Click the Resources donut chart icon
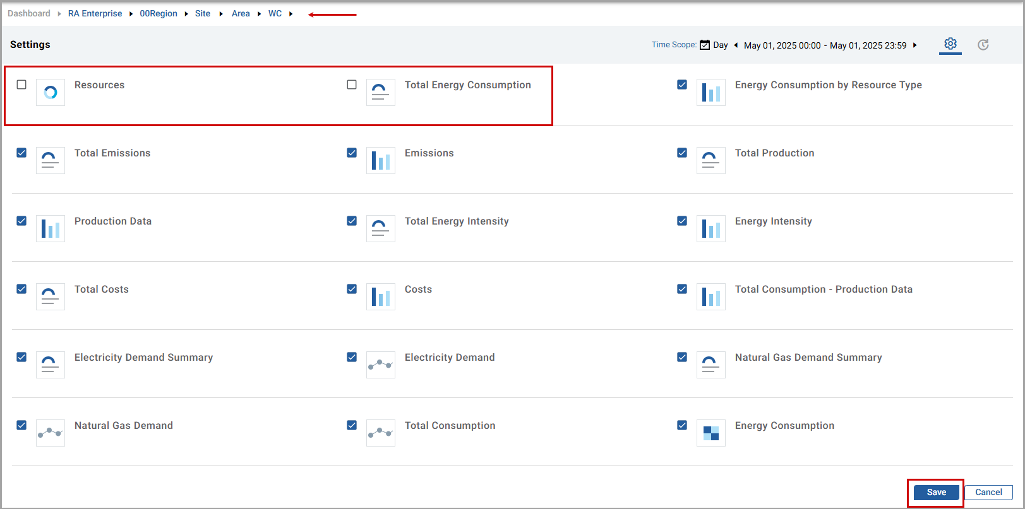 51,93
